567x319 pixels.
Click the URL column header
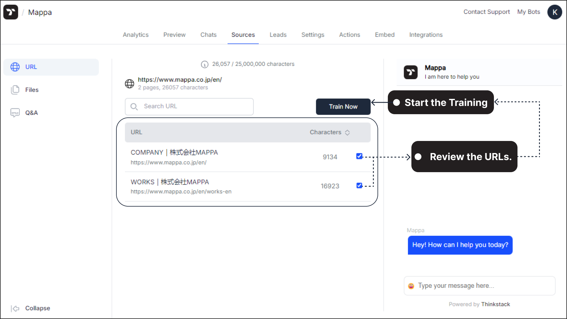click(136, 132)
